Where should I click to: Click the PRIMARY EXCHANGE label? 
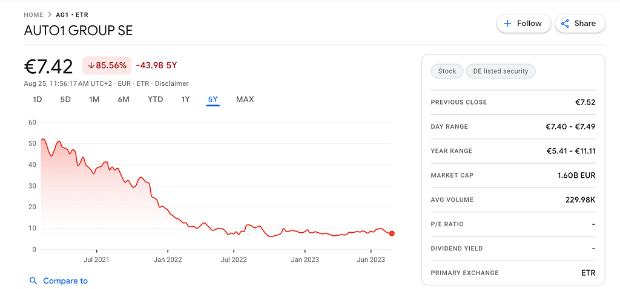(464, 273)
